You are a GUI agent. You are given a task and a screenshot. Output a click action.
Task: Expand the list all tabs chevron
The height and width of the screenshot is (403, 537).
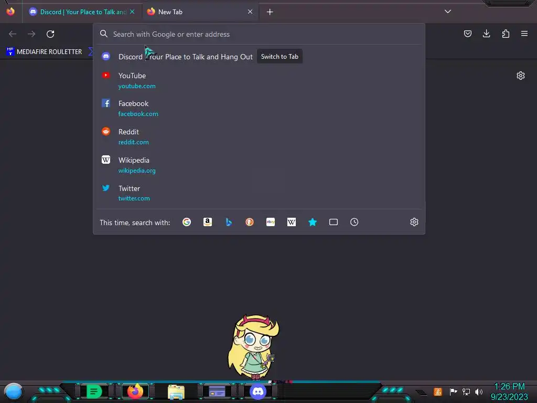[x=448, y=12]
